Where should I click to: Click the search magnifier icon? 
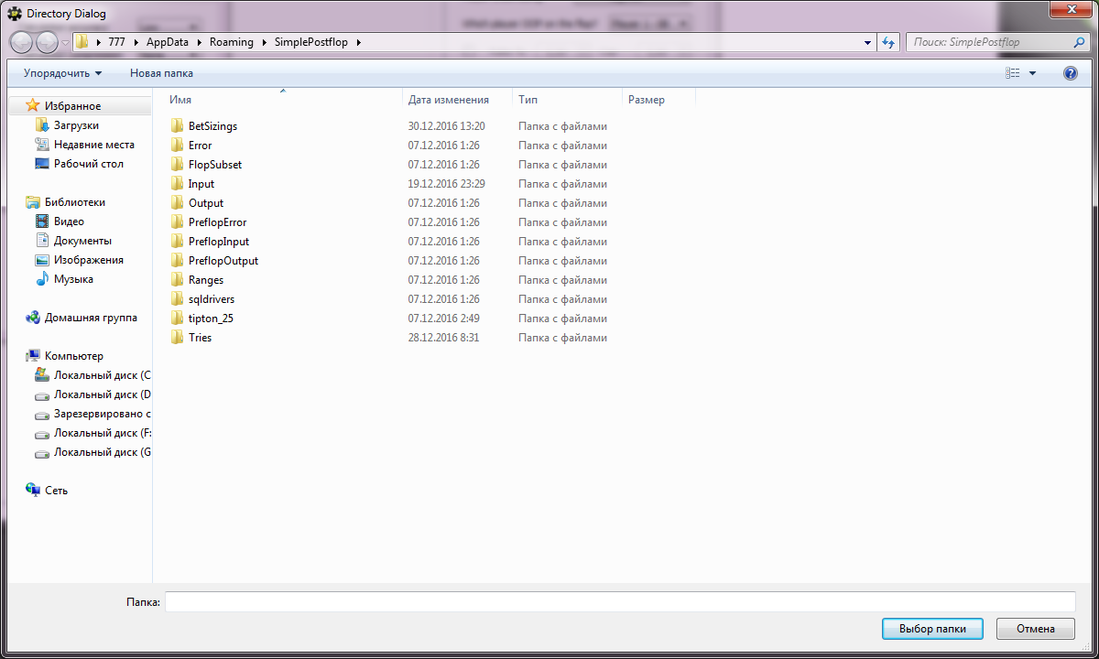pyautogui.click(x=1079, y=42)
